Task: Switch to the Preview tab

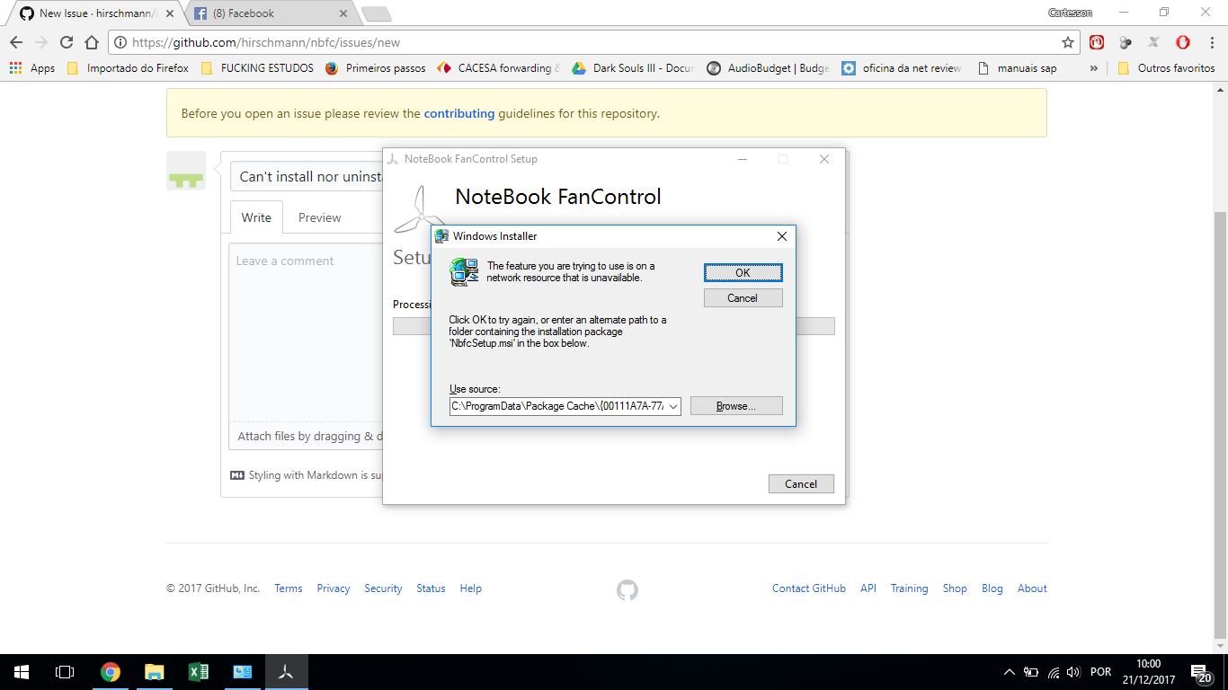Action: click(x=319, y=217)
